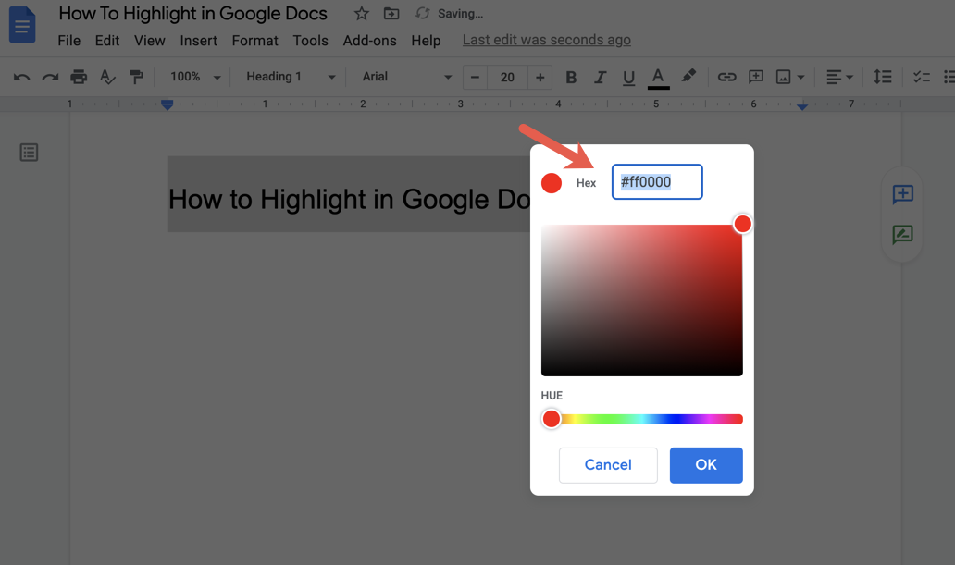Open the Add-ons menu

tap(369, 41)
